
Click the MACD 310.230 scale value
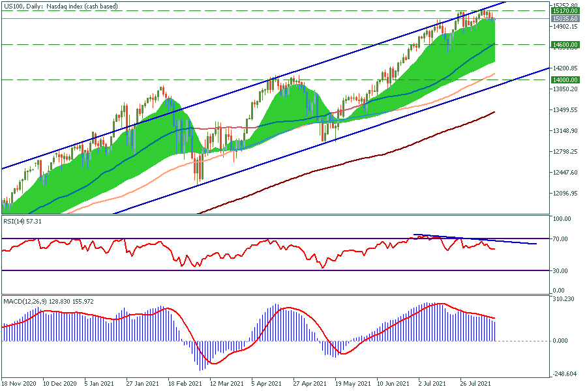[563, 299]
